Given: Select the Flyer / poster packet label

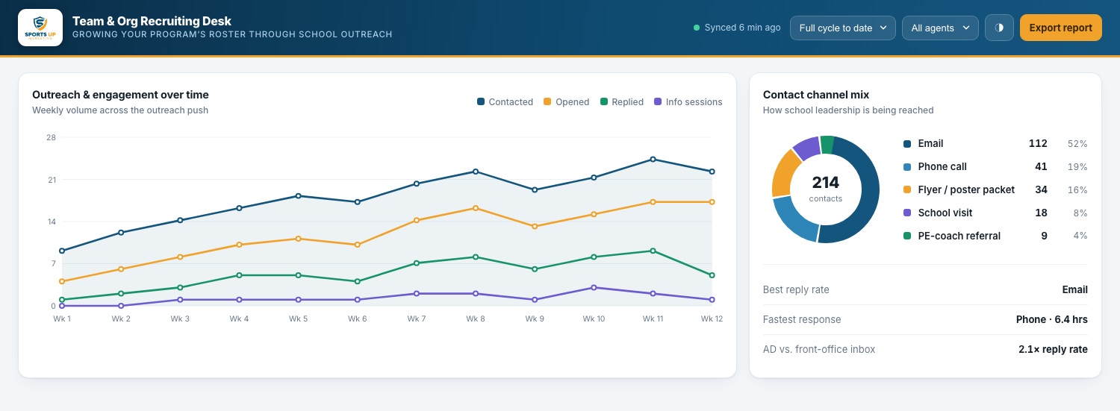Looking at the screenshot, I should [x=966, y=190].
